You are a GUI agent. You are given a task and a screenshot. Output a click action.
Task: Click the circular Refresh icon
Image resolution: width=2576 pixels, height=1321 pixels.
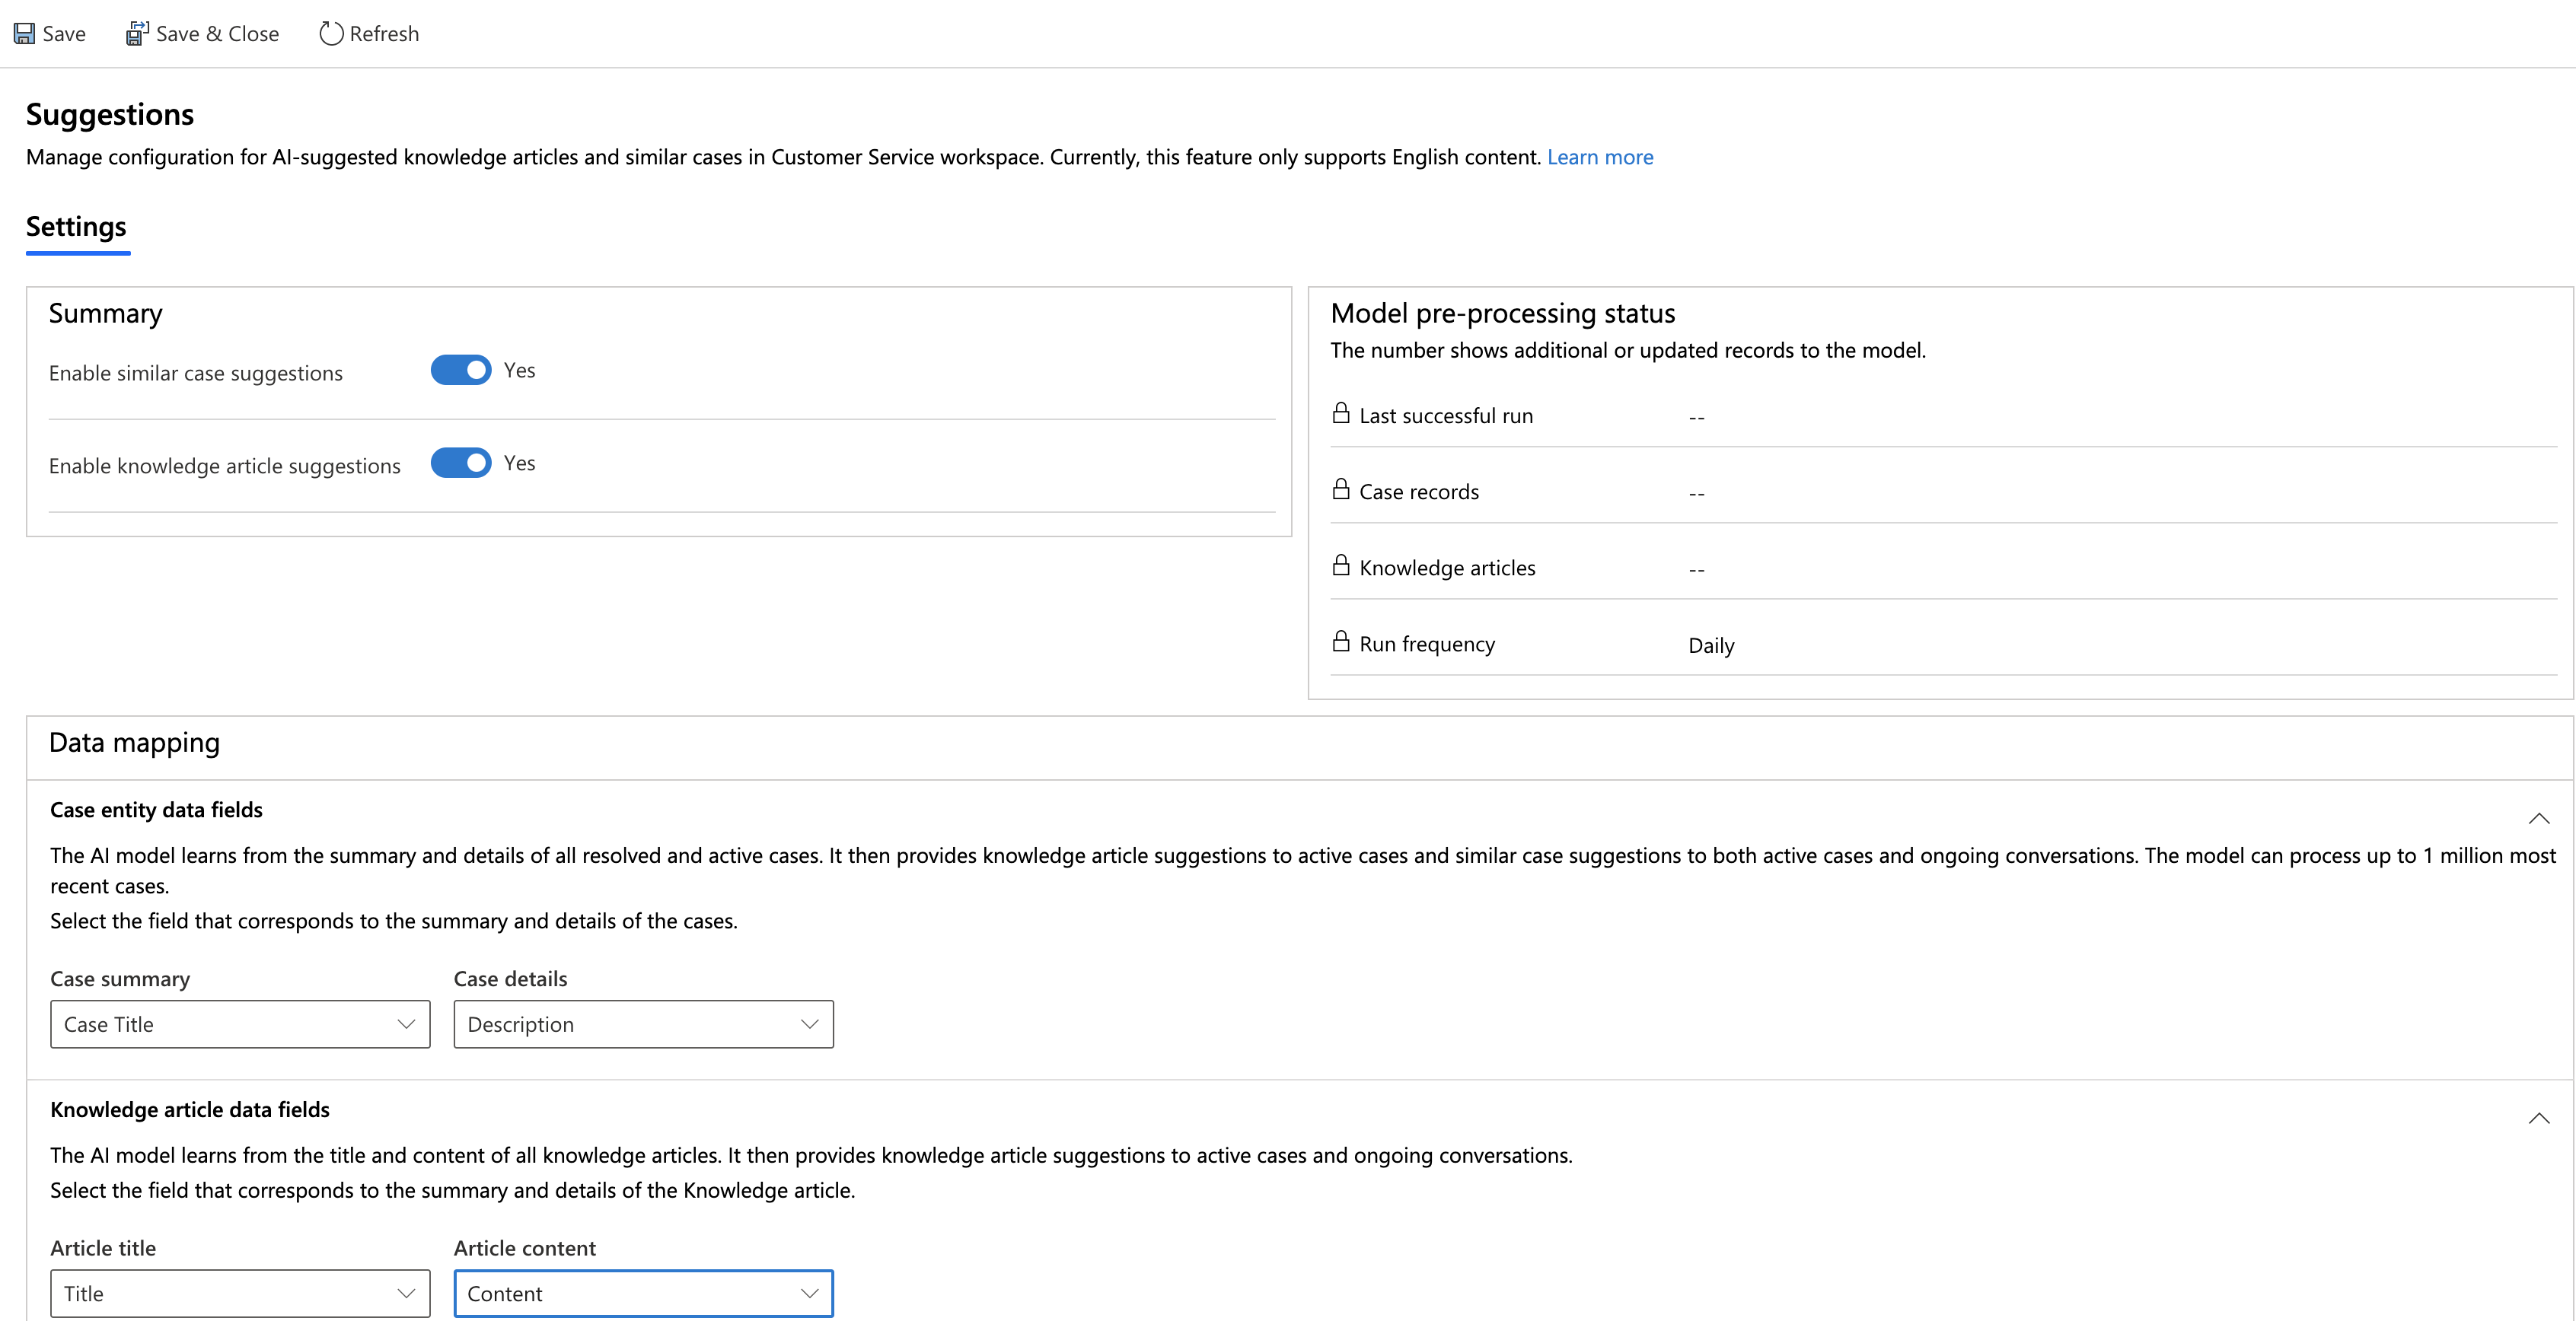(x=331, y=34)
